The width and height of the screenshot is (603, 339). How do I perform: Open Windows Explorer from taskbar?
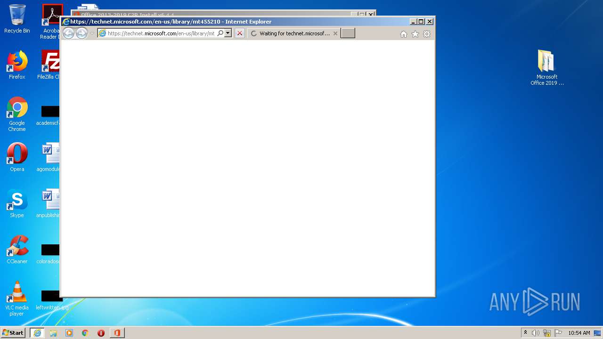[x=53, y=333]
